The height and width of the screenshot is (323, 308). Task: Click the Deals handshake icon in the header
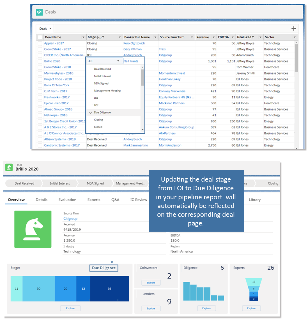[39, 12]
